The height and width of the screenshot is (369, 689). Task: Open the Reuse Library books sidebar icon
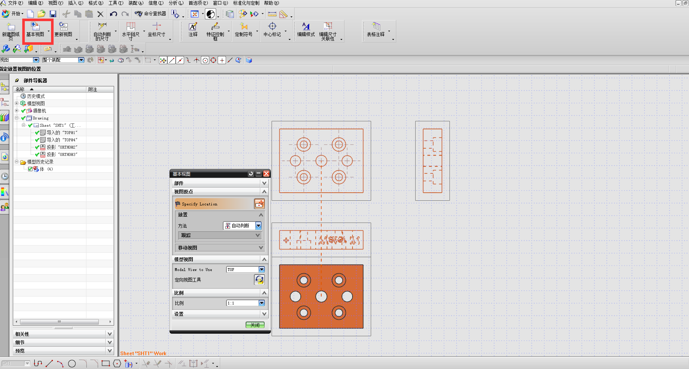(x=4, y=117)
